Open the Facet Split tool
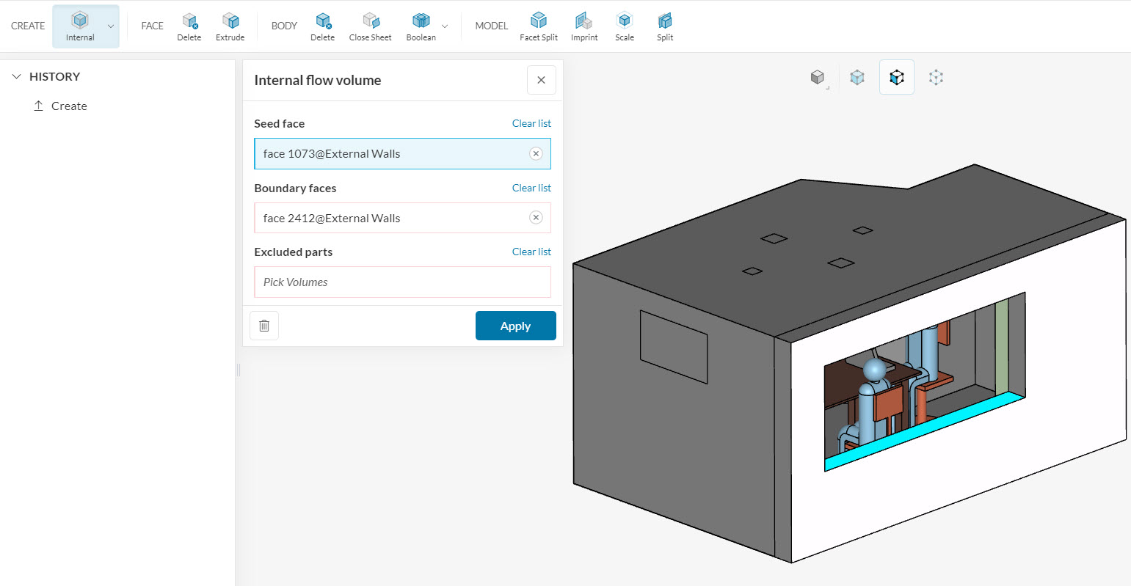This screenshot has height=586, width=1131. point(538,26)
